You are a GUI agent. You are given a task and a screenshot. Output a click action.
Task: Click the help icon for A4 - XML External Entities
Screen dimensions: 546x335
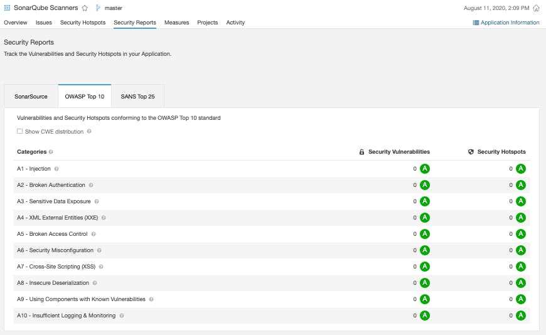pyautogui.click(x=104, y=218)
